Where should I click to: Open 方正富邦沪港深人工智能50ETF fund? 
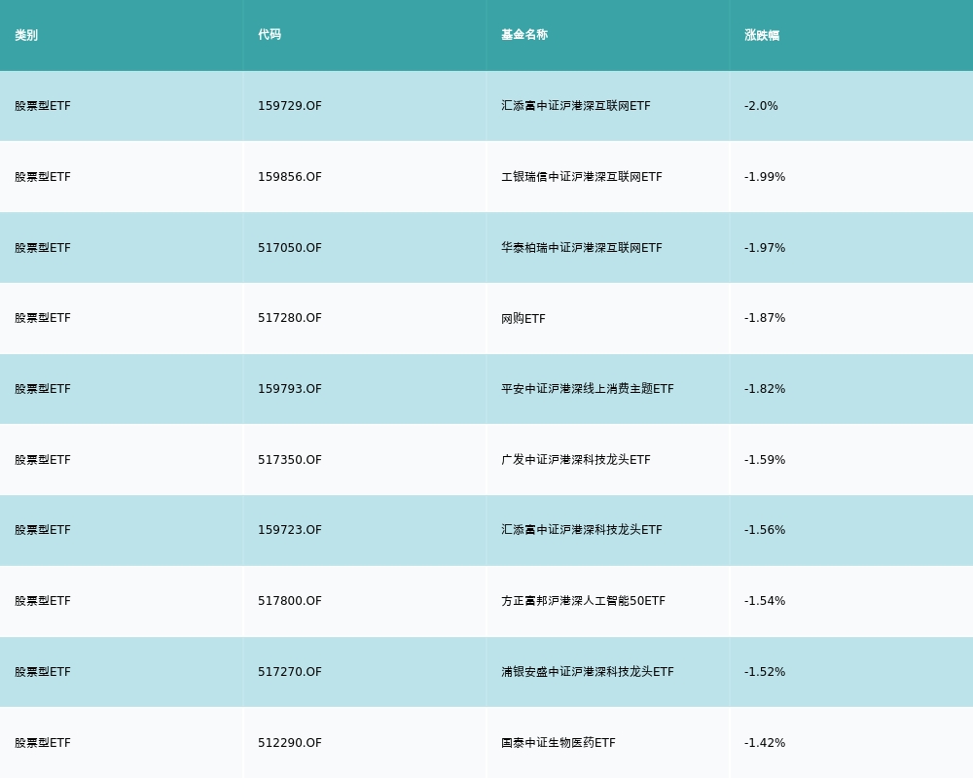click(x=584, y=601)
